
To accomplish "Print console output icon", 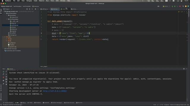I will pyautogui.click(x=6, y=82).
